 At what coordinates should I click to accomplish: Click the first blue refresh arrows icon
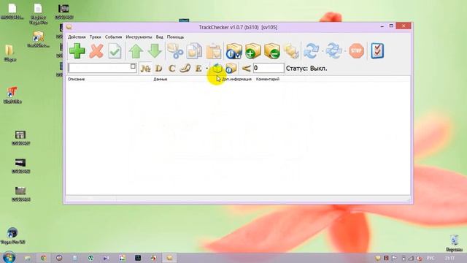pyautogui.click(x=312, y=51)
